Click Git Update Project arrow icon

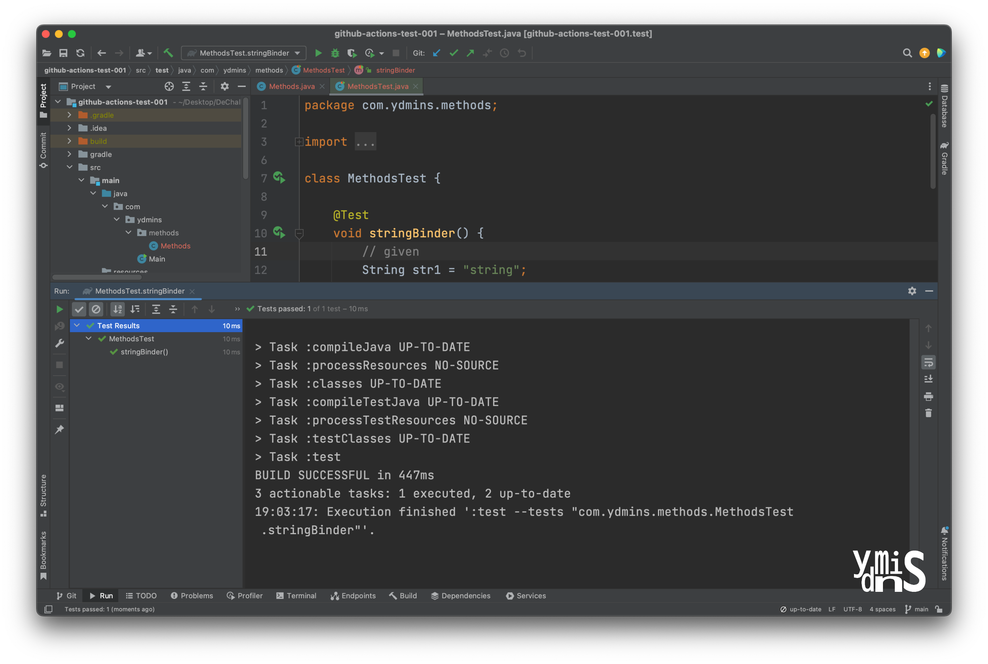pos(437,53)
